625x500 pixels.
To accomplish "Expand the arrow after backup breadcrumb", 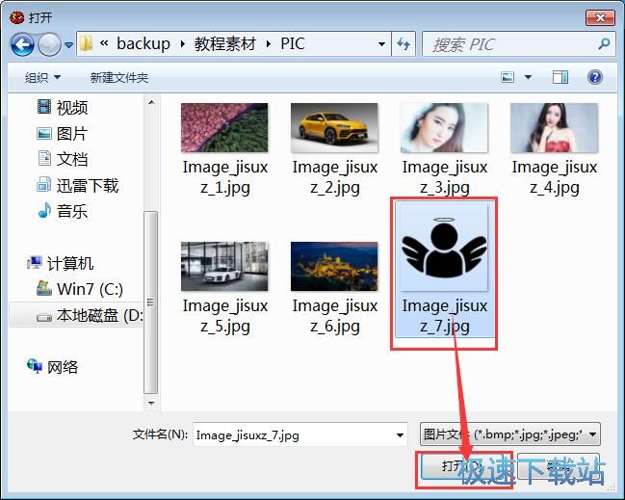I will (x=182, y=44).
